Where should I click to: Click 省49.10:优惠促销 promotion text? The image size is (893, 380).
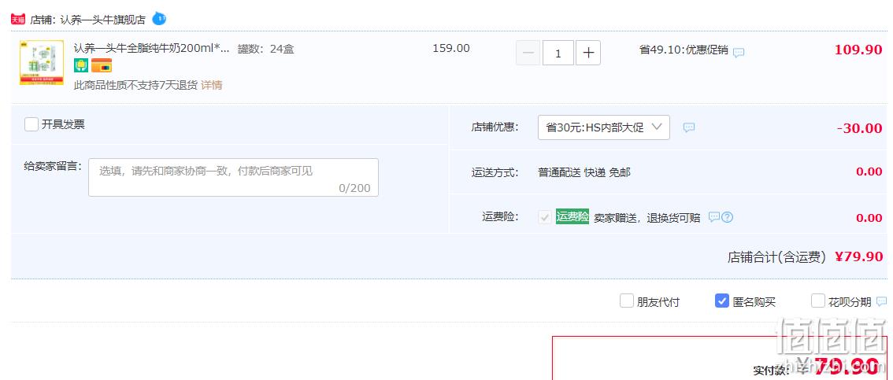click(x=684, y=50)
